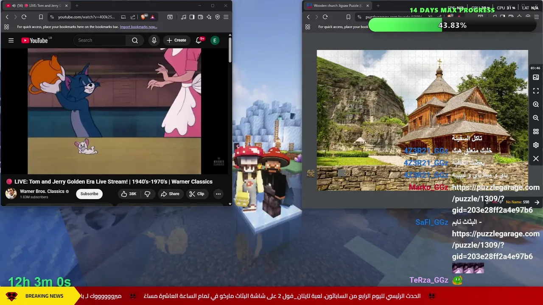Screen dimensions: 543x305
Task: Click Import bookmarks now link in YouTube window
Action: click(138, 27)
